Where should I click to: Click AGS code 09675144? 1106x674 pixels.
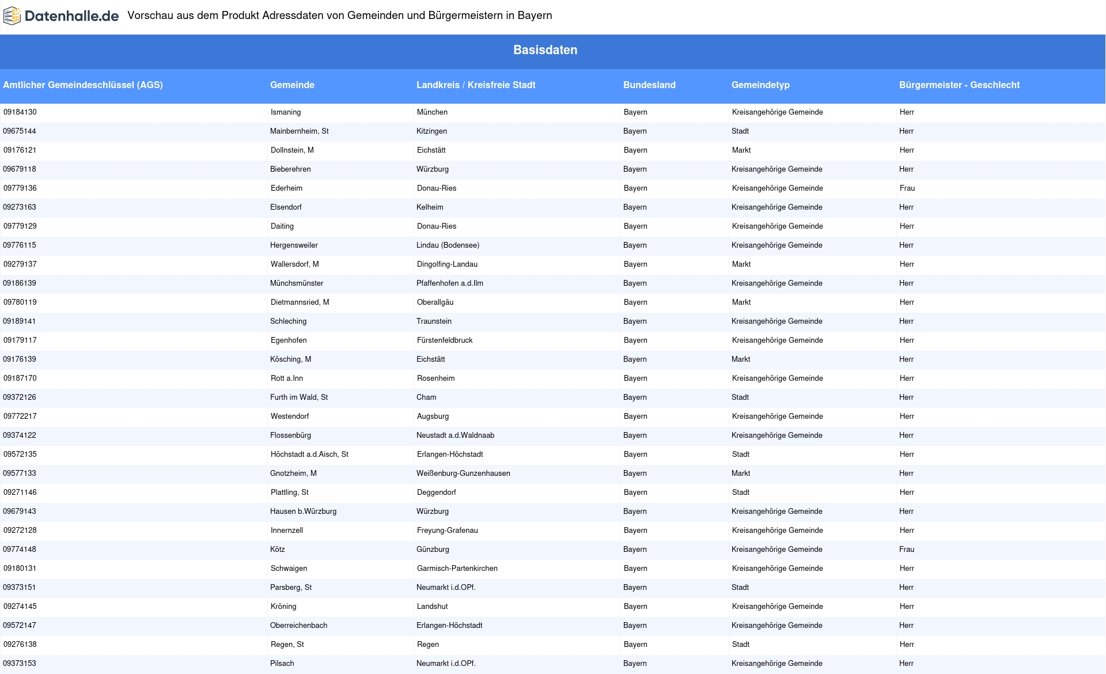coord(20,131)
